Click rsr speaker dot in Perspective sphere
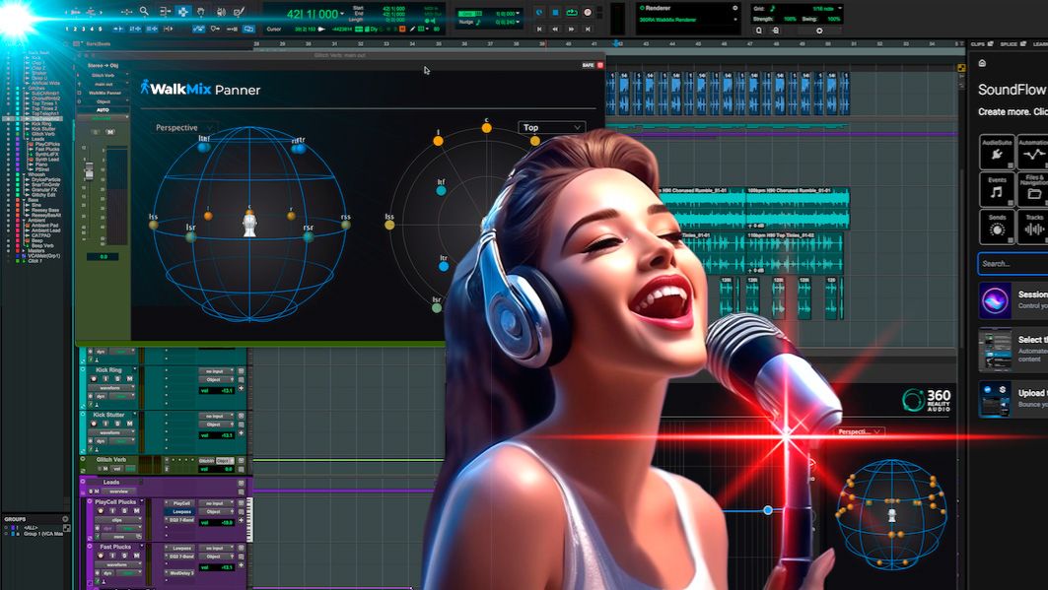This screenshot has width=1048, height=590. pos(309,237)
